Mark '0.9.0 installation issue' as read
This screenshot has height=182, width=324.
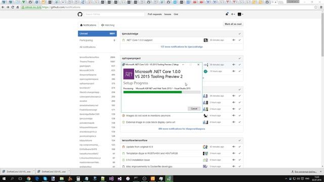coord(239,160)
